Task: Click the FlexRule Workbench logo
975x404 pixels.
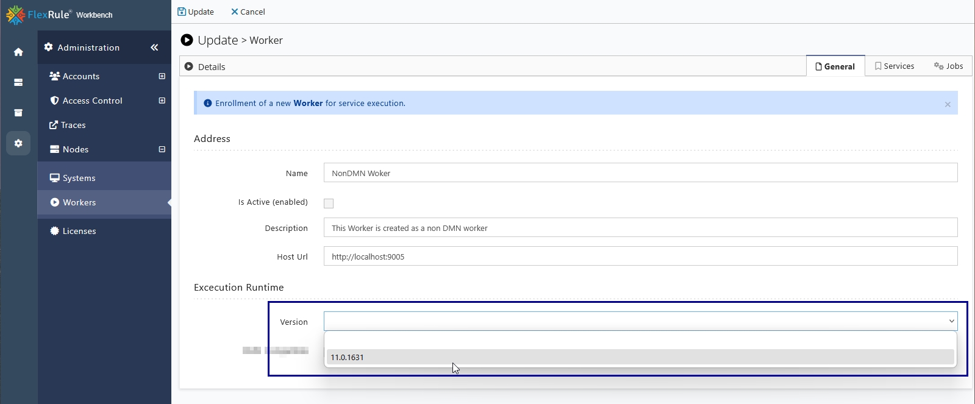Action: (59, 15)
